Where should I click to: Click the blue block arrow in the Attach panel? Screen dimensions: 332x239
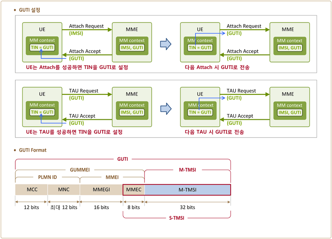pyautogui.click(x=166, y=44)
